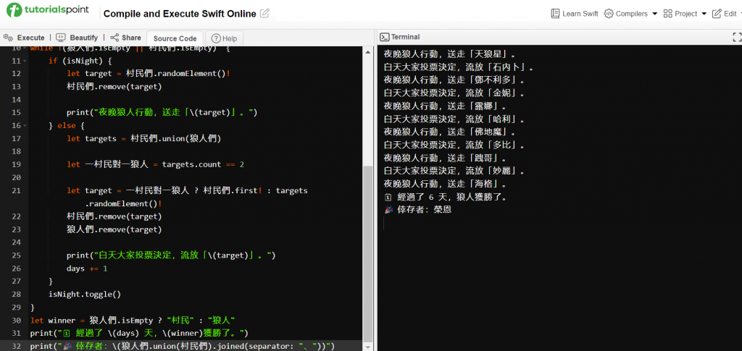The width and height of the screenshot is (742, 351).
Task: Click the Terminal panel label
Action: pos(406,37)
